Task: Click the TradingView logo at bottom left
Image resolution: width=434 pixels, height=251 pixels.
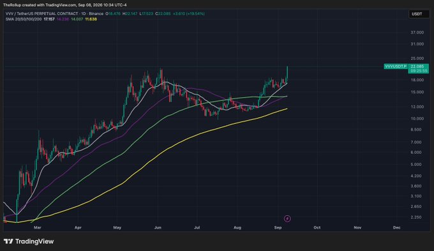Action: pos(29,241)
